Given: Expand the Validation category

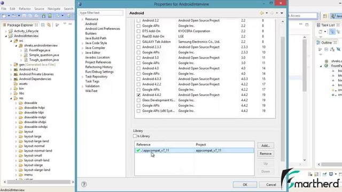Looking at the screenshot, I should [x=82, y=86].
